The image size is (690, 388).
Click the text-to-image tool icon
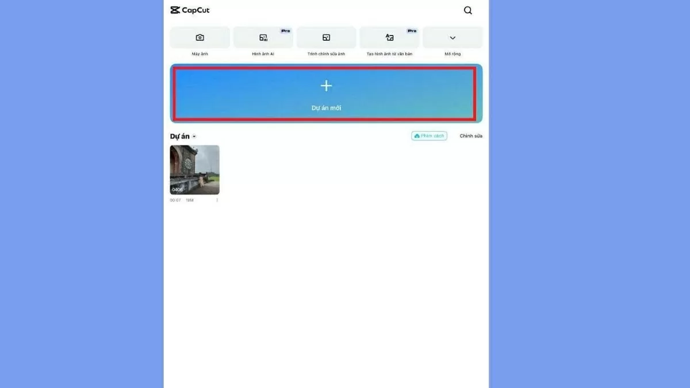coord(389,38)
